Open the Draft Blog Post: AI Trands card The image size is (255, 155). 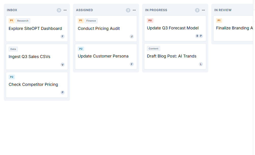click(x=172, y=56)
